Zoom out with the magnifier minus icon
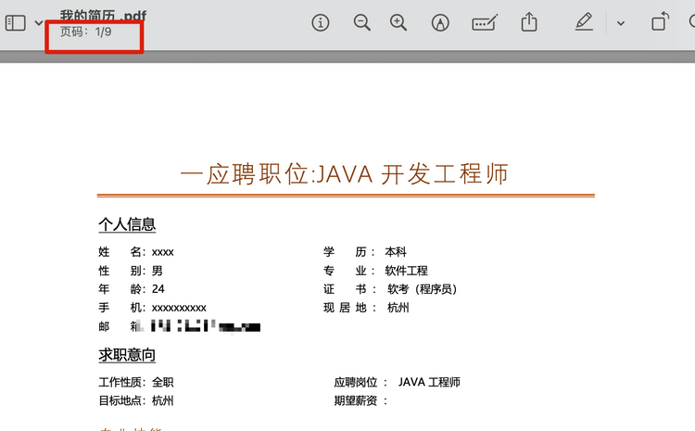This screenshot has width=695, height=431. (361, 22)
